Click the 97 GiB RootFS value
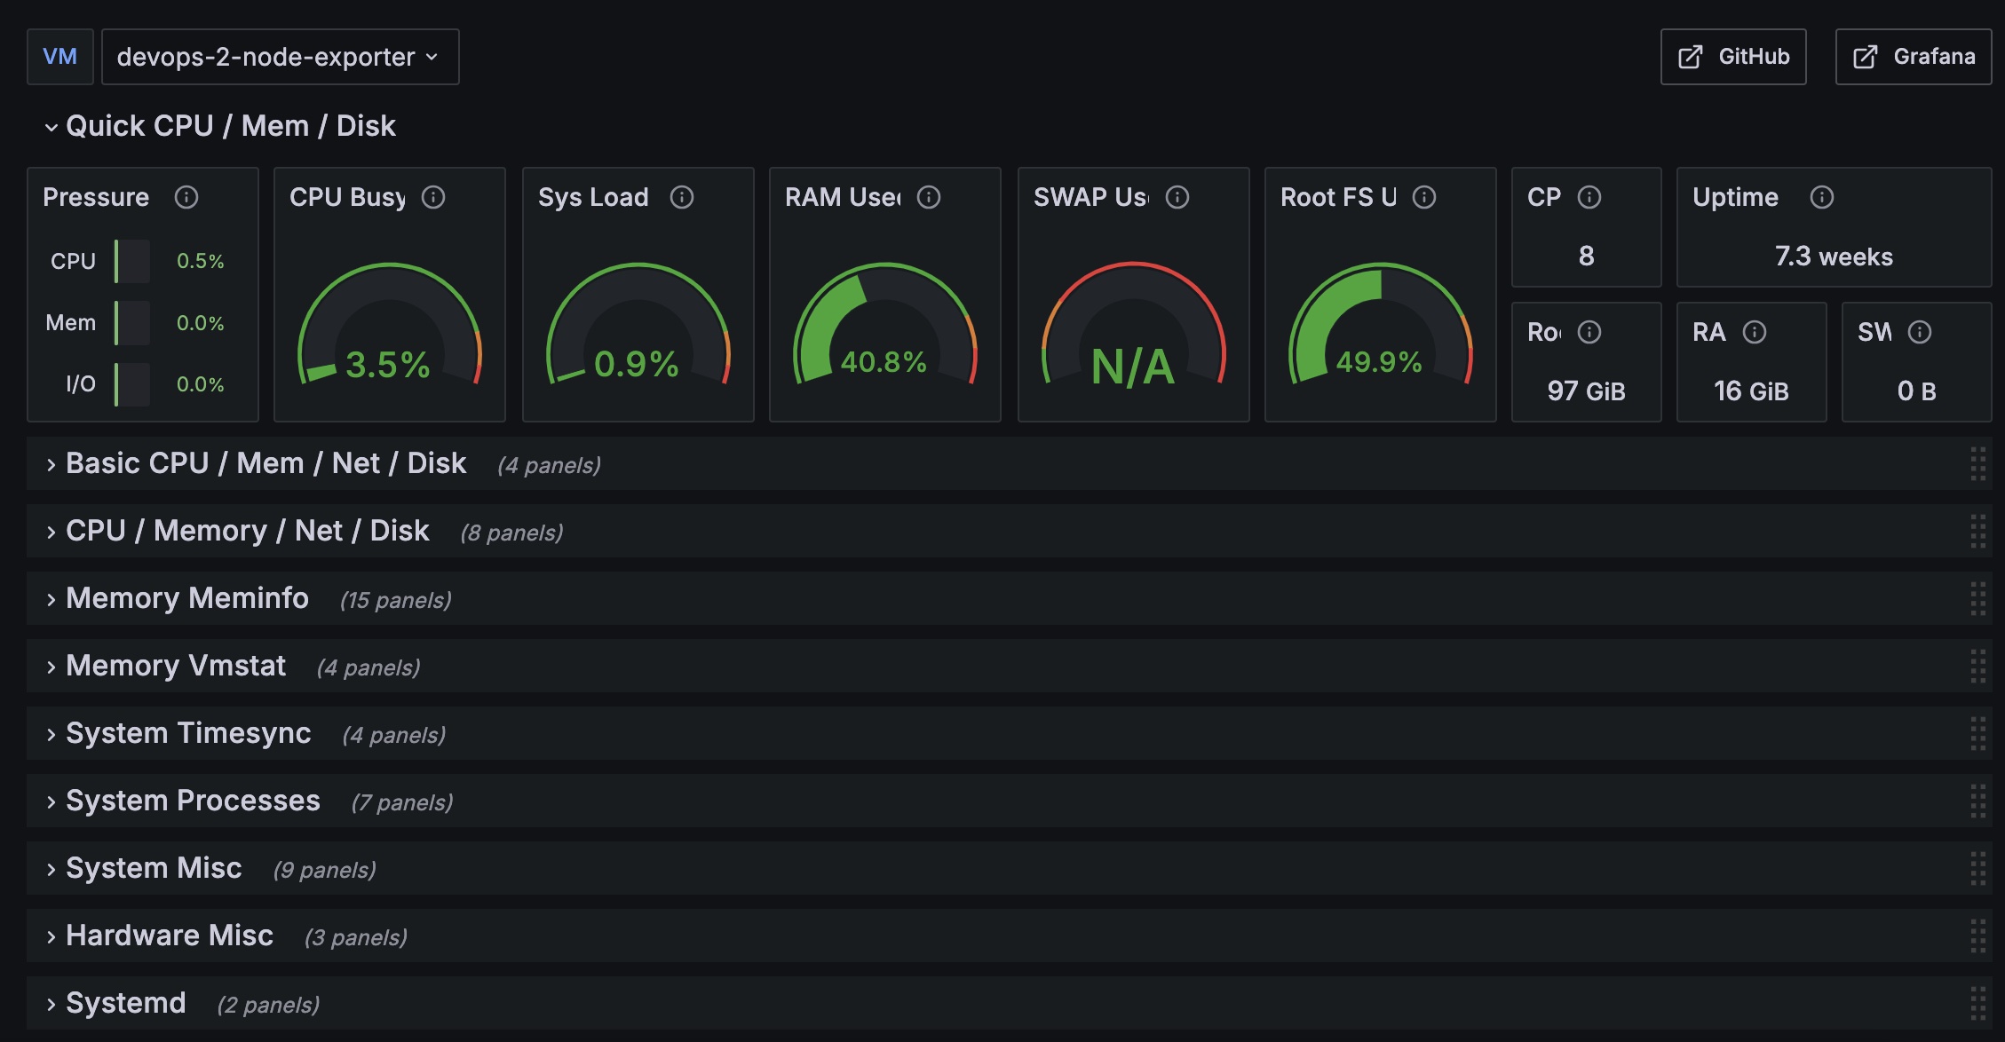2005x1042 pixels. click(x=1587, y=391)
